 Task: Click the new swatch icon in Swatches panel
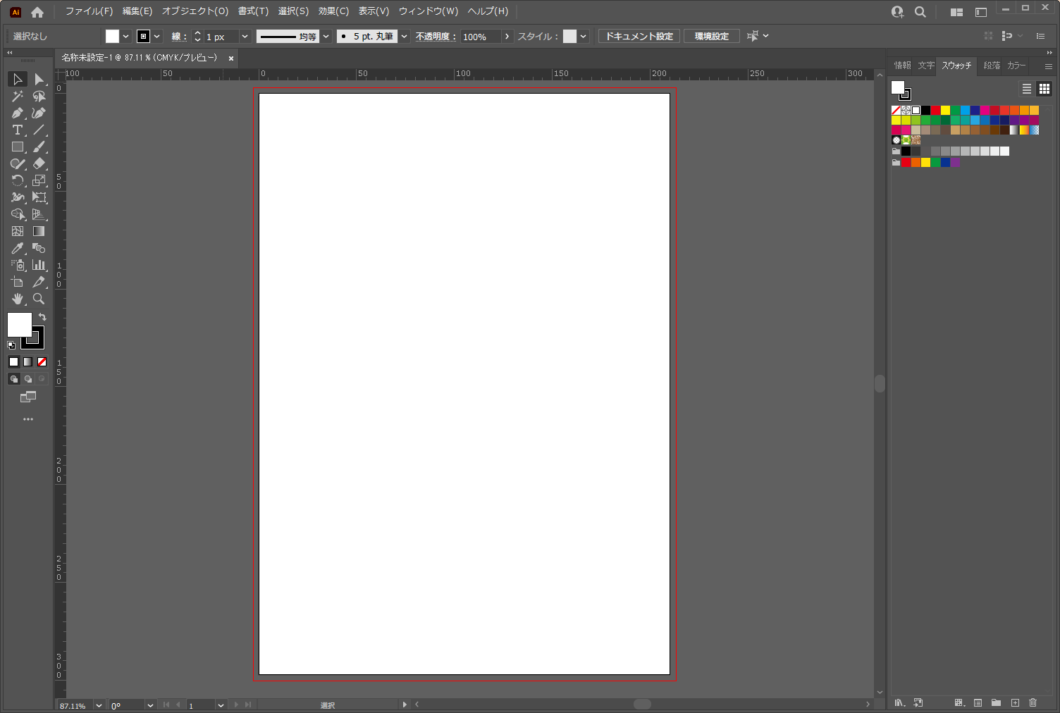[1016, 703]
